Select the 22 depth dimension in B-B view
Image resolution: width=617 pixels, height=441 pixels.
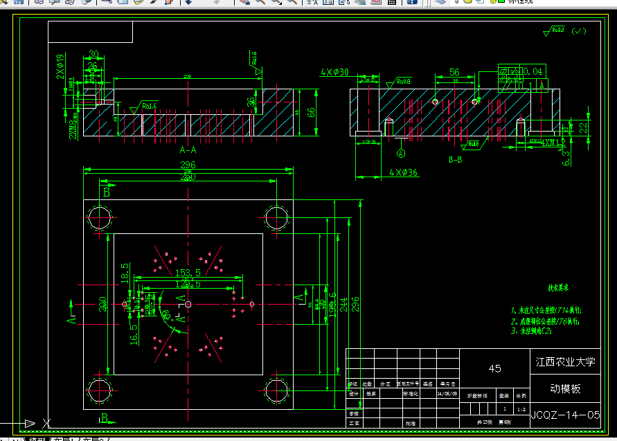click(584, 127)
